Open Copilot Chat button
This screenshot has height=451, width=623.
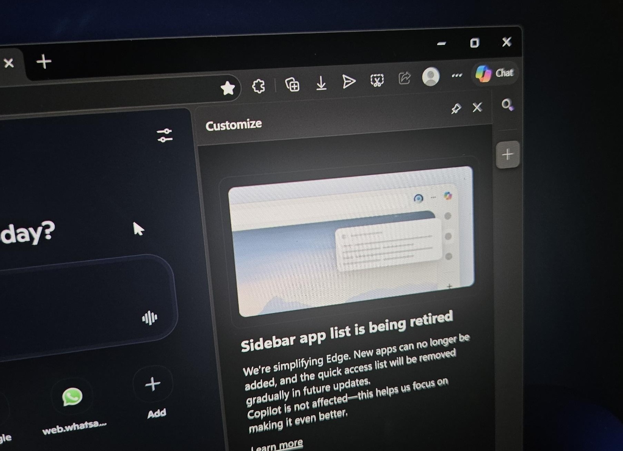click(494, 73)
